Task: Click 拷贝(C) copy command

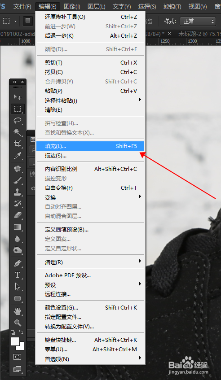Action: coord(90,72)
